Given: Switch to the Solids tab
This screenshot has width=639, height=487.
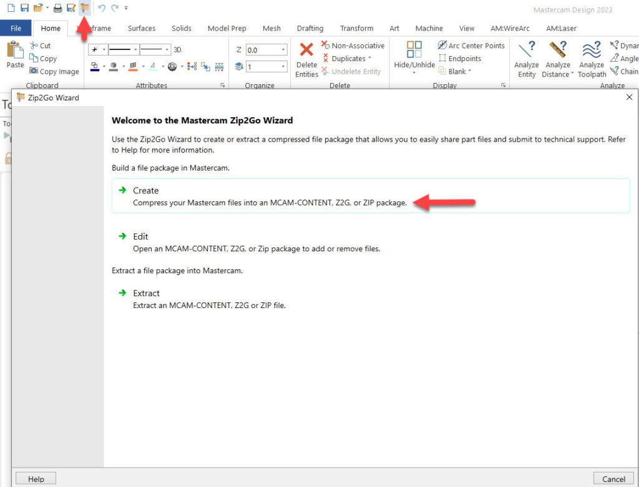Looking at the screenshot, I should (x=182, y=28).
